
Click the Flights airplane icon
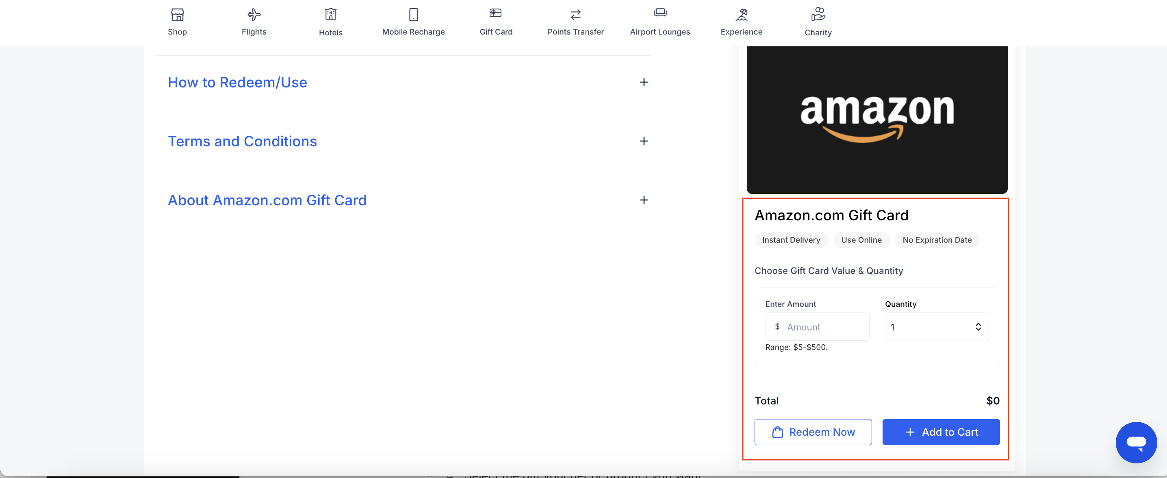[x=254, y=15]
